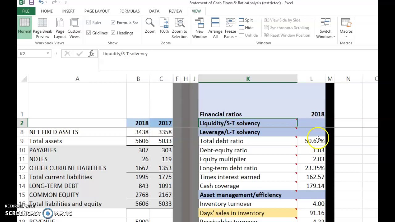Image resolution: width=395 pixels, height=222 pixels.
Task: Arrange All open windows
Action: pyautogui.click(x=215, y=28)
